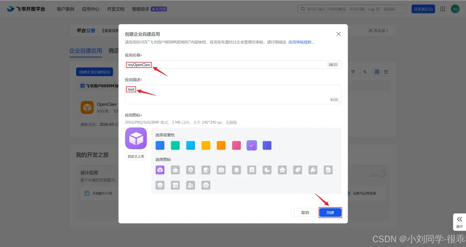Select the yellow background color
The image size is (466, 247).
(206, 145)
